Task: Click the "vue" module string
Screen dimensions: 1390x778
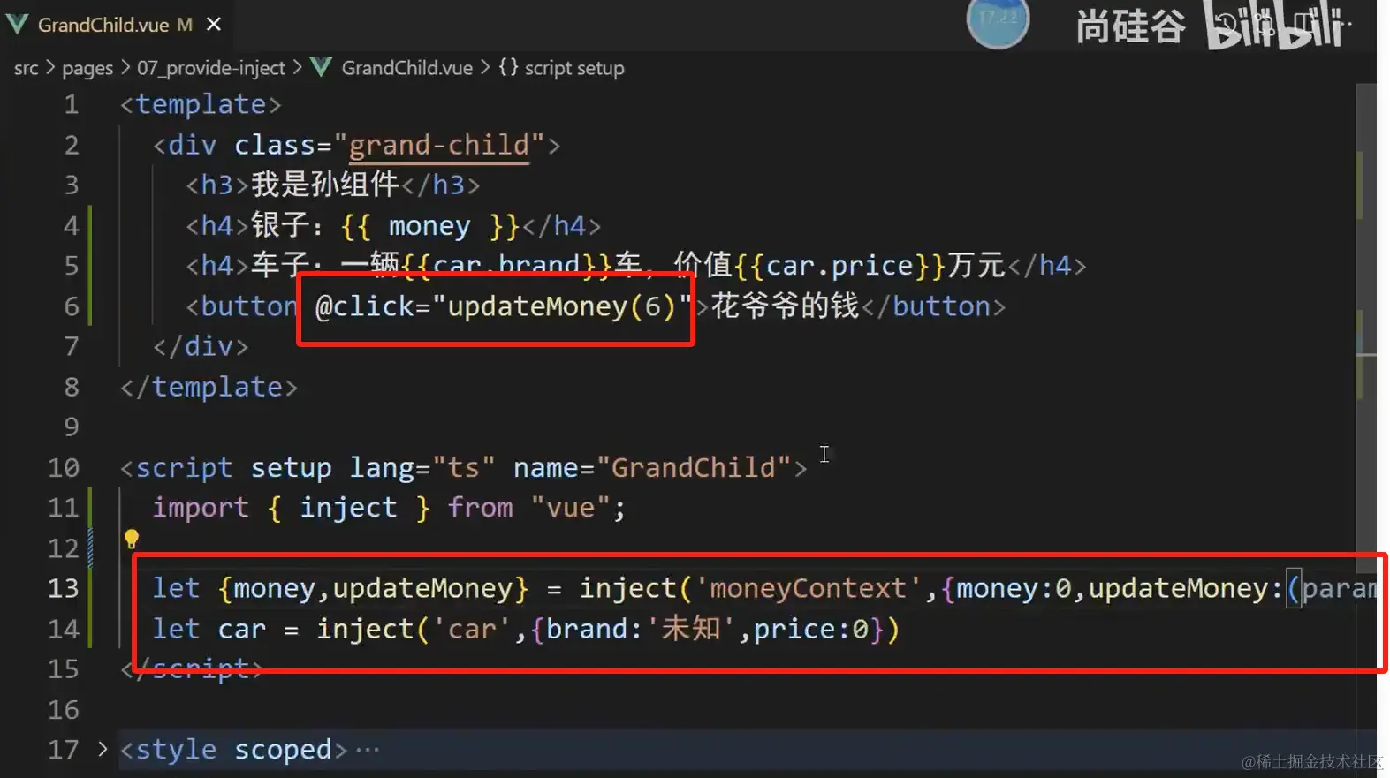Action: tap(571, 508)
